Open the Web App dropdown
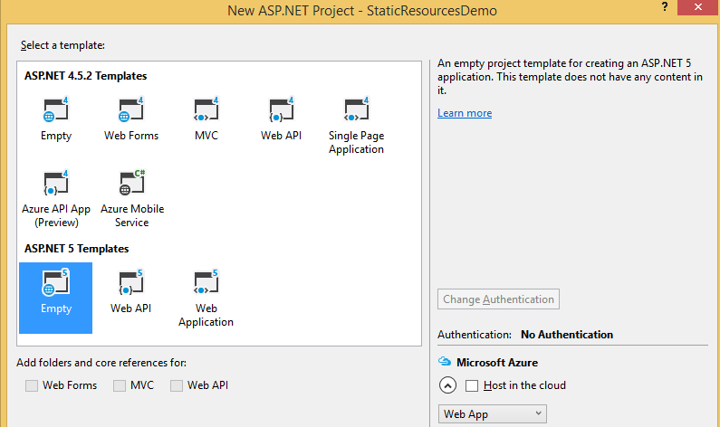Screen dimensions: 720x427 (492, 413)
